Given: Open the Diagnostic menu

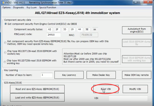Looking at the screenshot, I should (x=19, y=7).
